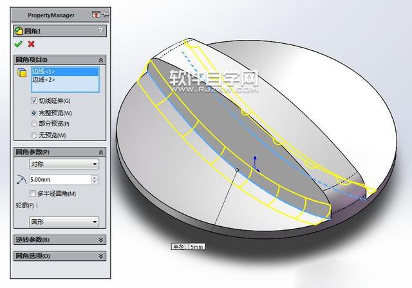This screenshot has width=412, height=288.
Task: Click the radius callout handle point on edge
Action: pos(237,170)
